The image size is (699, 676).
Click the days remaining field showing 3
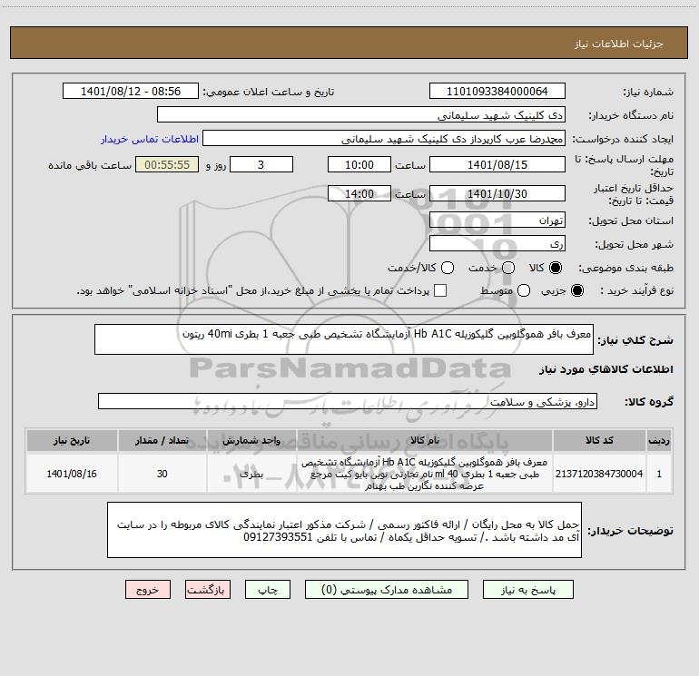[x=261, y=165]
